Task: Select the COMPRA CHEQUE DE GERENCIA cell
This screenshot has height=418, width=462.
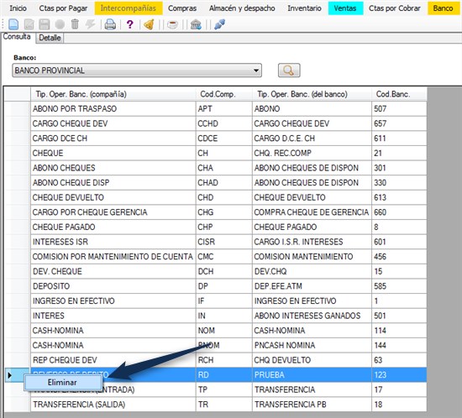Action: coord(312,212)
